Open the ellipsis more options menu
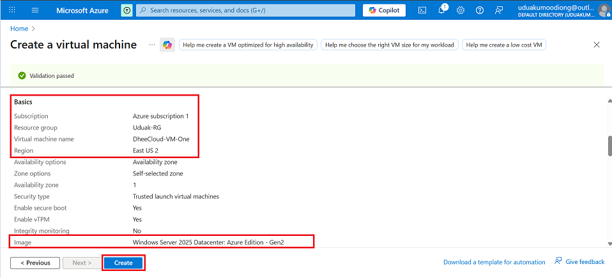The width and height of the screenshot is (612, 278). pos(152,45)
